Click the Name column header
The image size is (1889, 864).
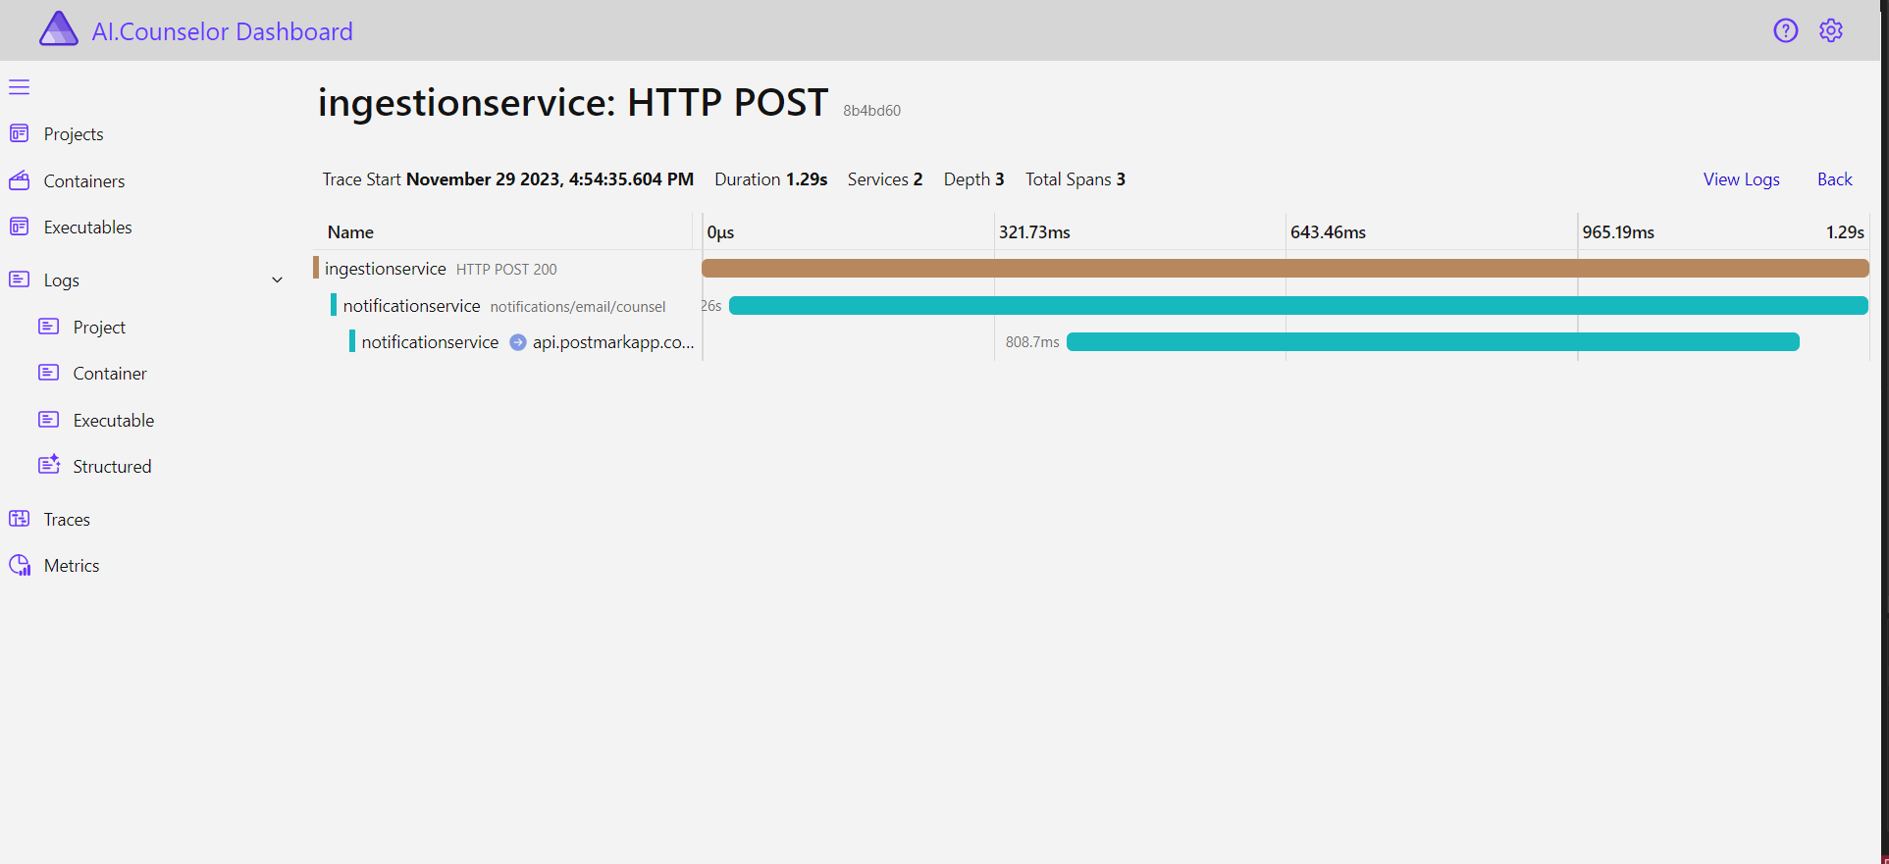(x=350, y=232)
